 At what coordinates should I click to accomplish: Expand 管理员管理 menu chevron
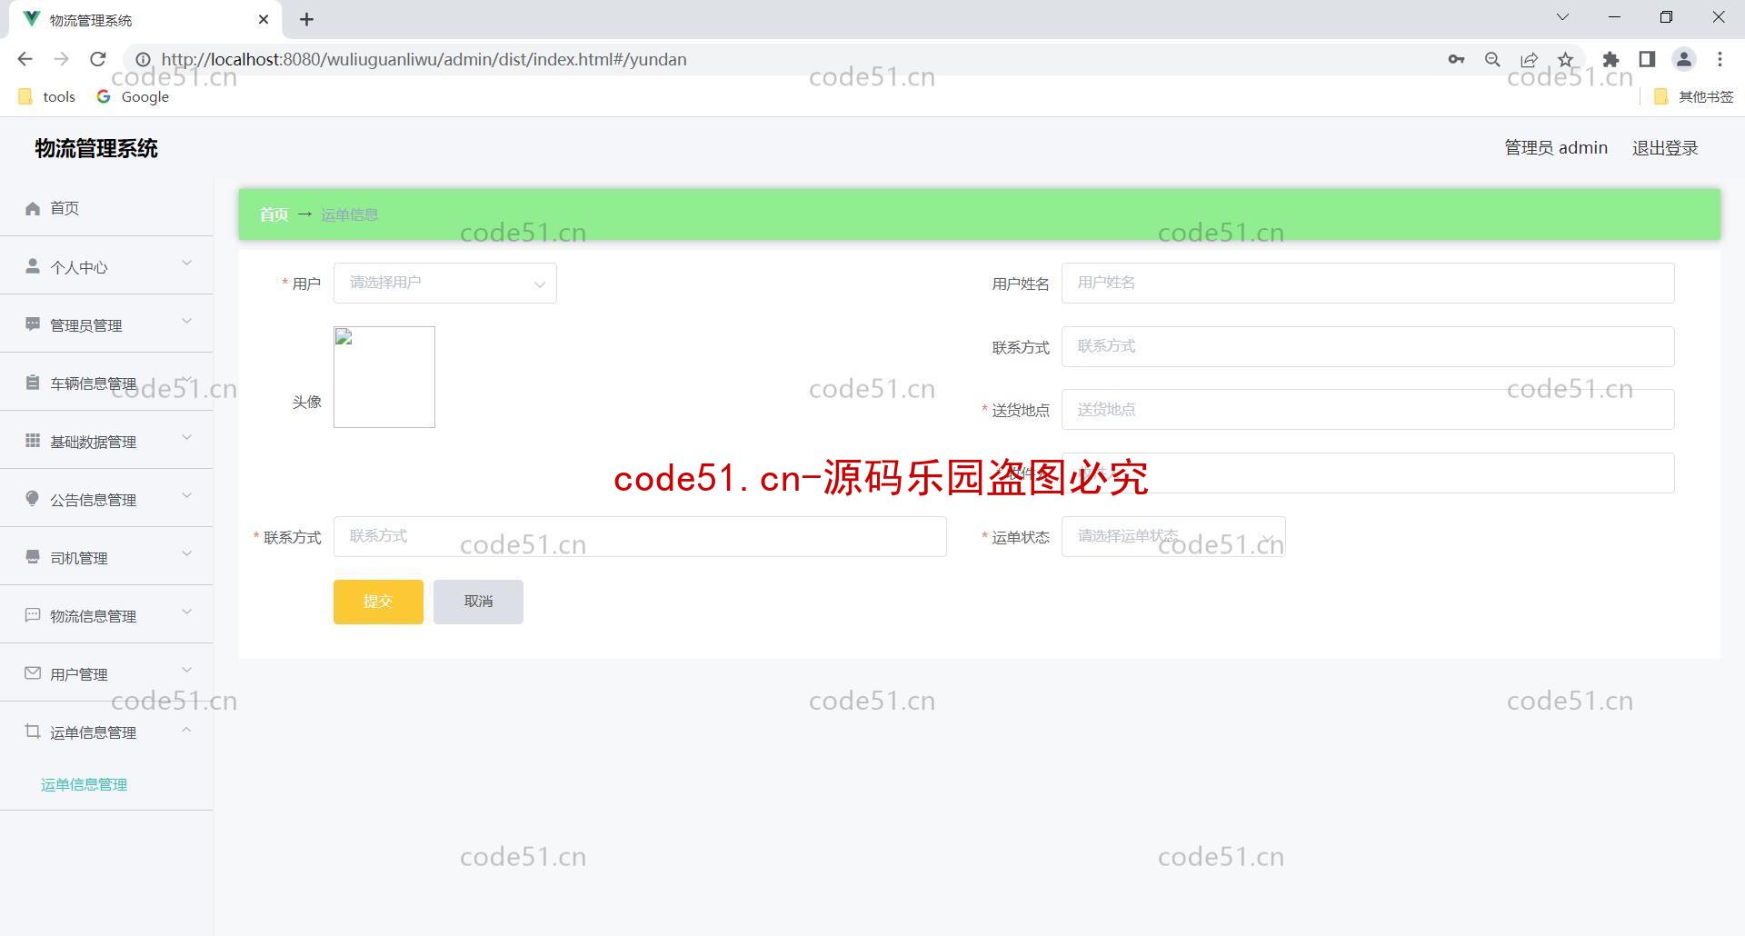[186, 321]
